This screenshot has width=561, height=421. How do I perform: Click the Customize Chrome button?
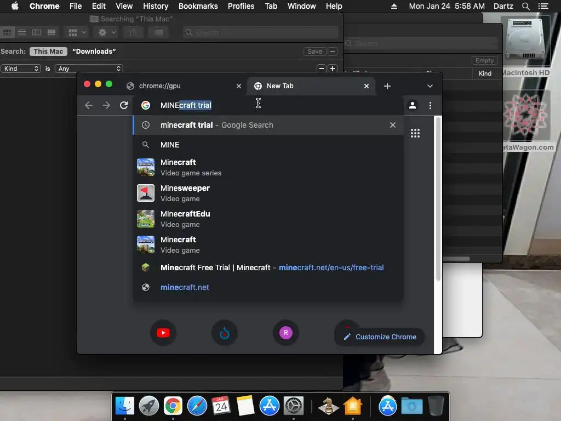pos(380,337)
